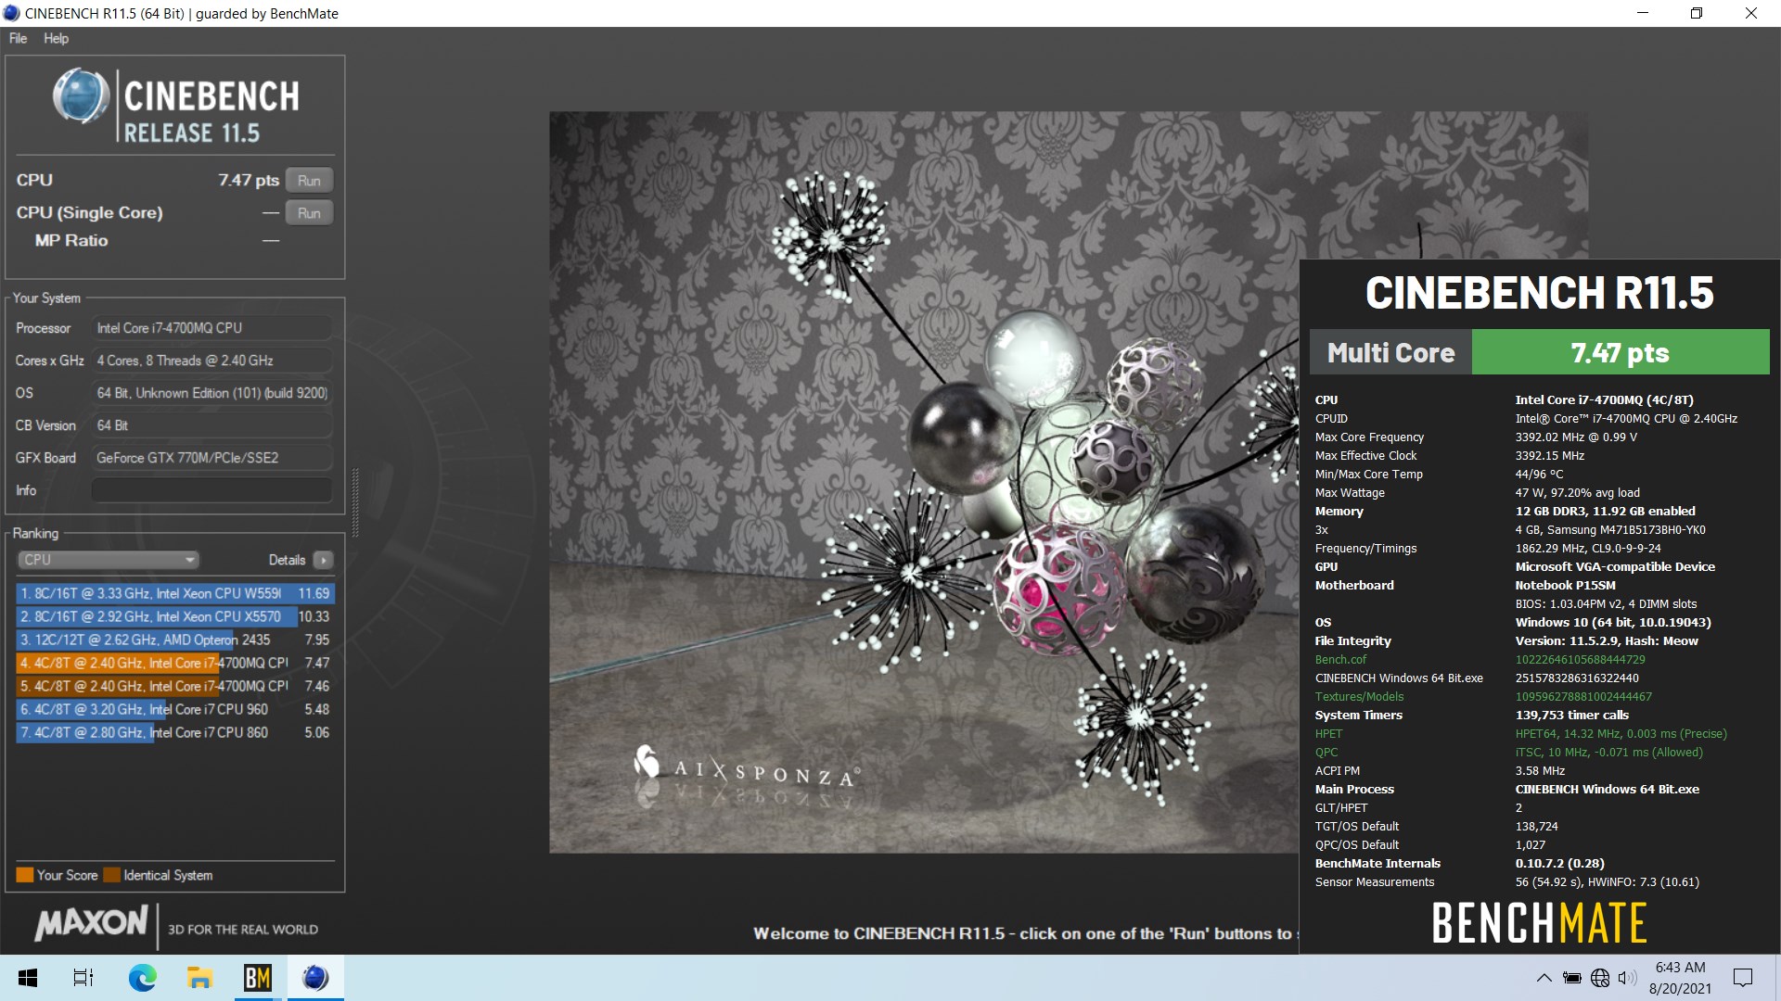This screenshot has width=1781, height=1001.
Task: Select ranking entry Core i7 CPU 960
Action: 174,709
